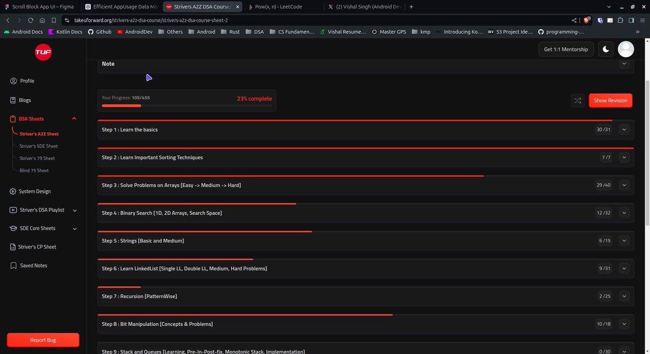Screen dimensions: 650x354
Task: Reload the current page
Action: 30,20
